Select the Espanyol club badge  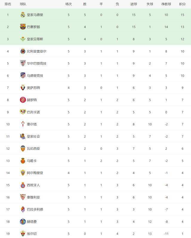23,185
